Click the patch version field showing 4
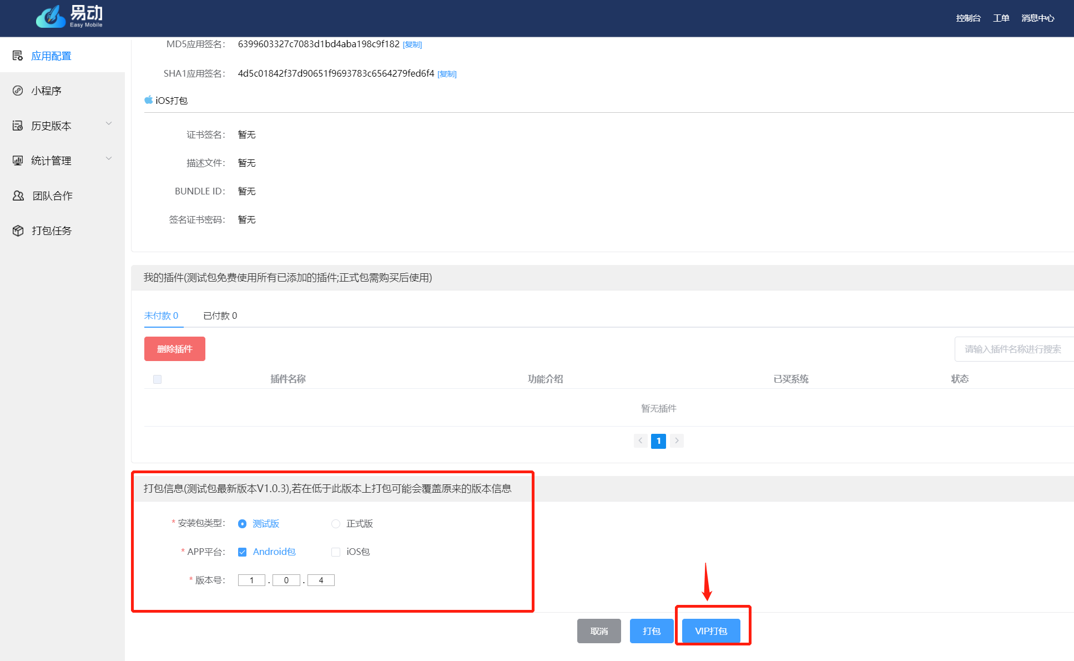The width and height of the screenshot is (1074, 661). [x=321, y=580]
